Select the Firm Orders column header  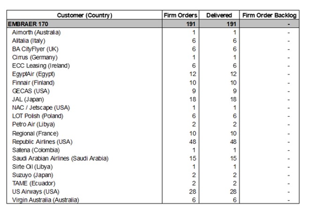click(x=181, y=15)
